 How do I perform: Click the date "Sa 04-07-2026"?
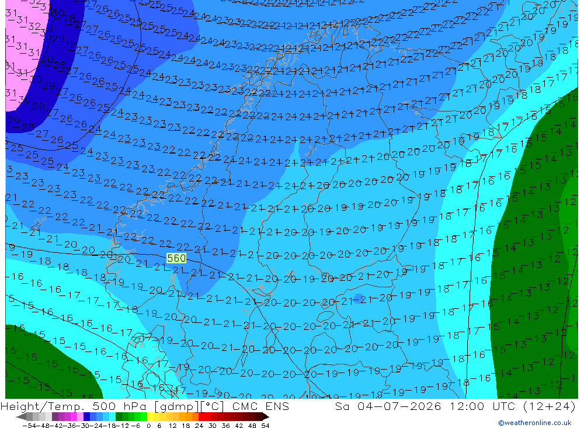(x=387, y=406)
